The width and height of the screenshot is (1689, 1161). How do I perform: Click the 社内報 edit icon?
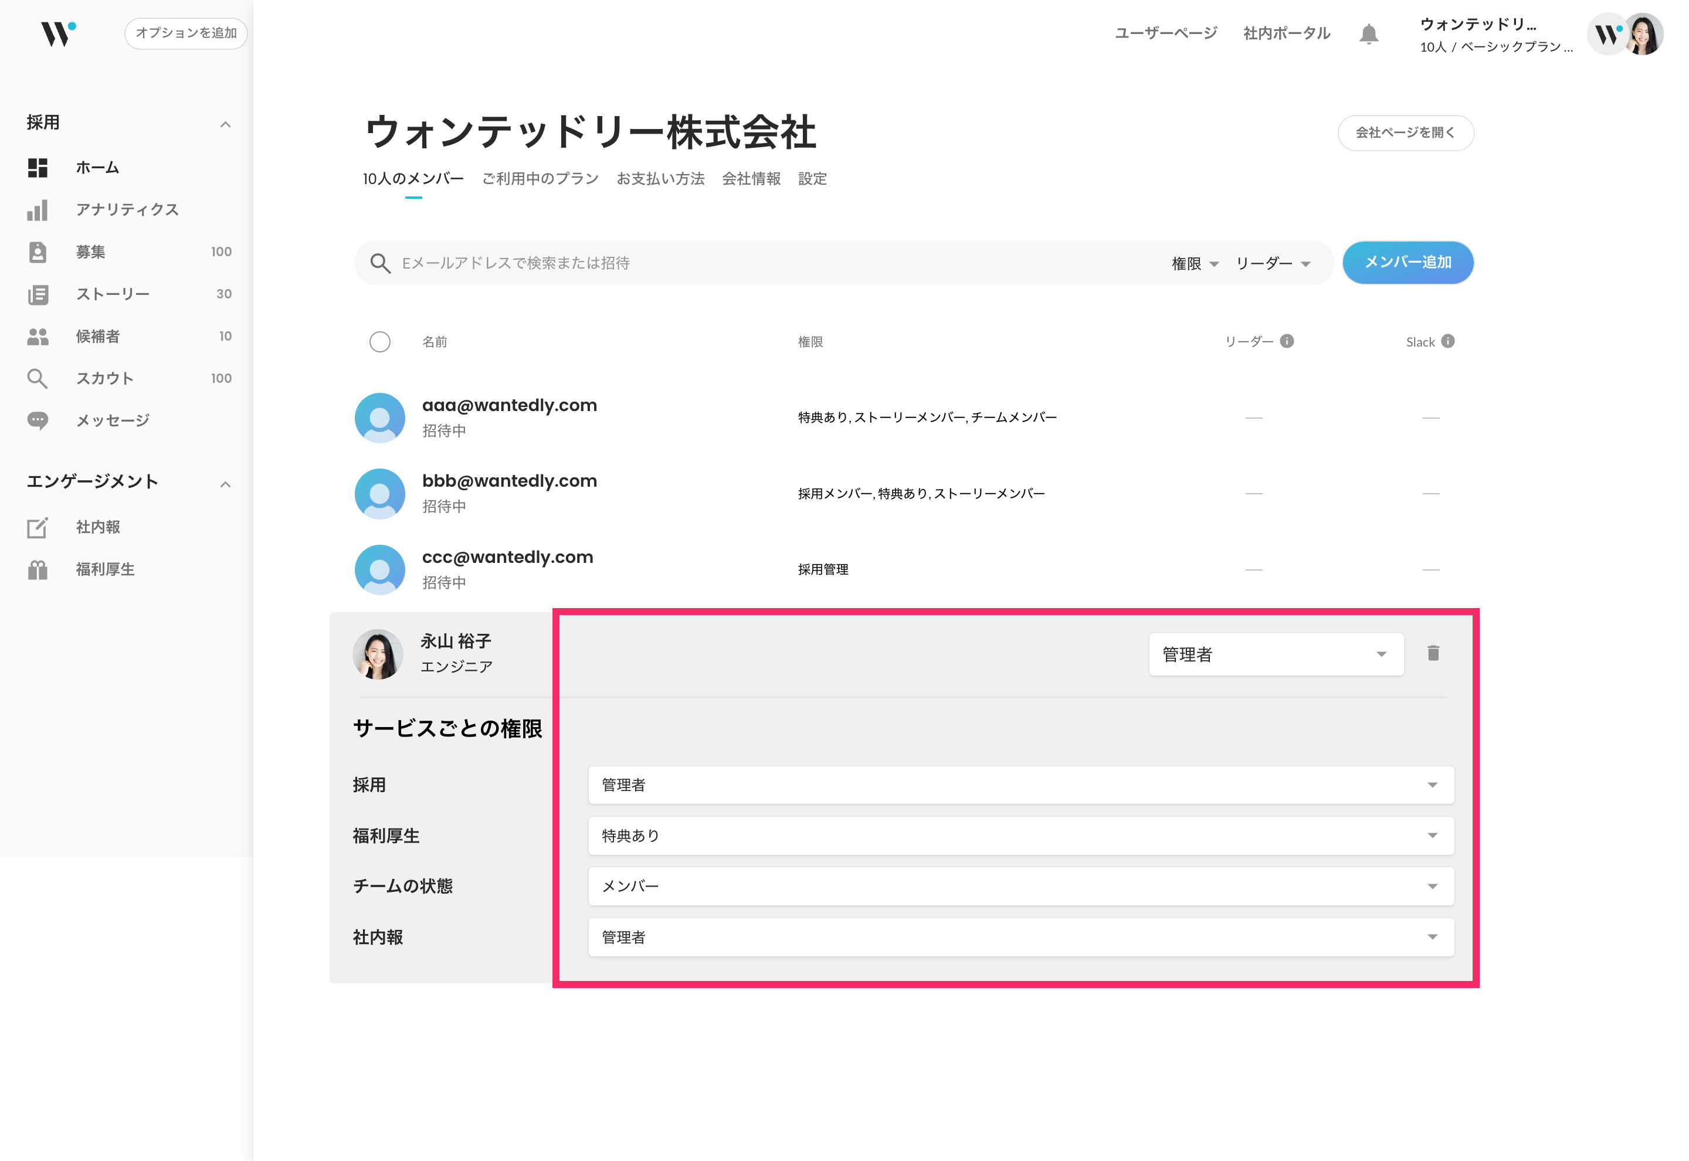coord(38,527)
